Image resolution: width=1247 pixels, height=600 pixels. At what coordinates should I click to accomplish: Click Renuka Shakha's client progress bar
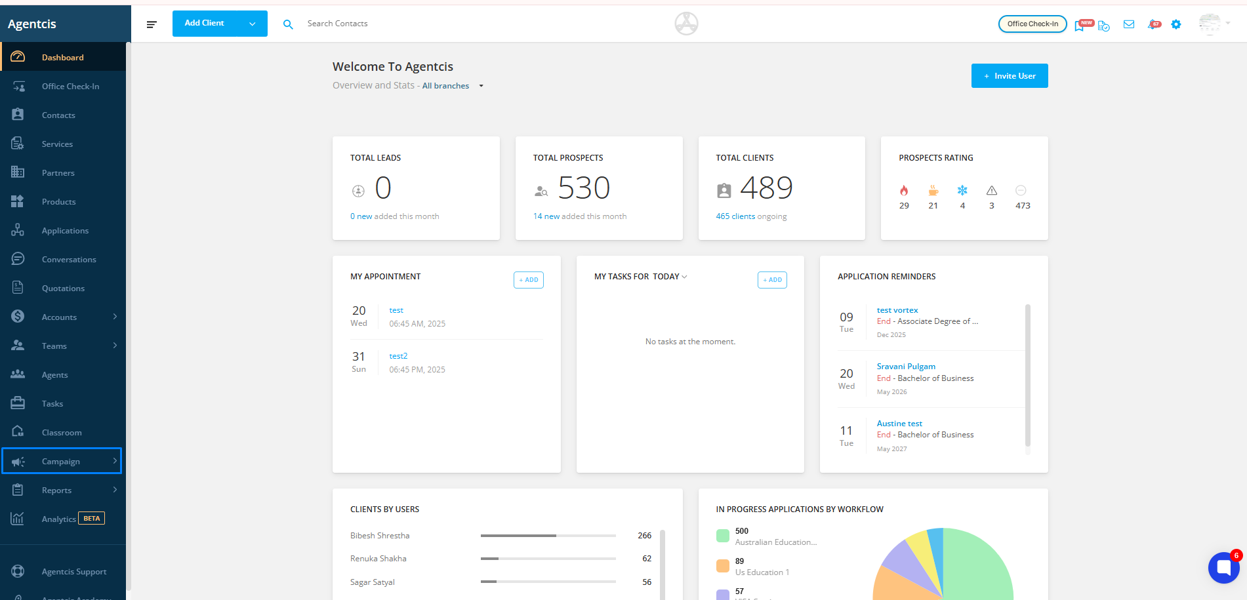(x=548, y=559)
